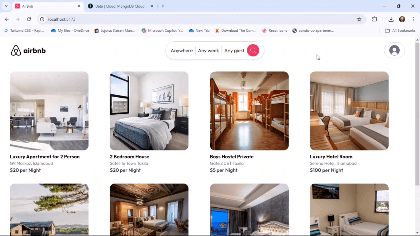
Task: Click the ornate ceiling bedroom listing photo
Action: (149, 209)
